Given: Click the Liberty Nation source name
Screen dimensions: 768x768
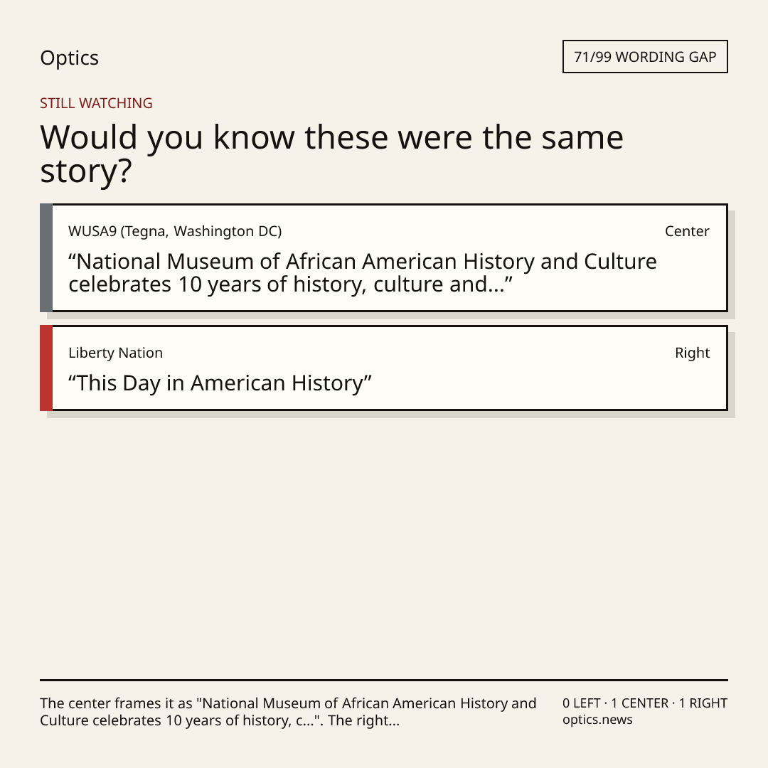Looking at the screenshot, I should tap(116, 353).
